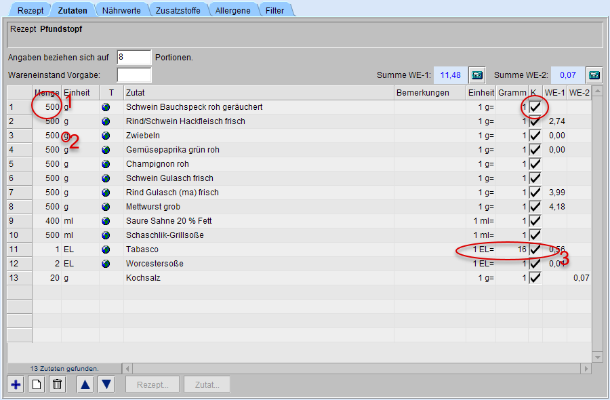Open the Summe WE-2 calculator icon

(x=594, y=75)
